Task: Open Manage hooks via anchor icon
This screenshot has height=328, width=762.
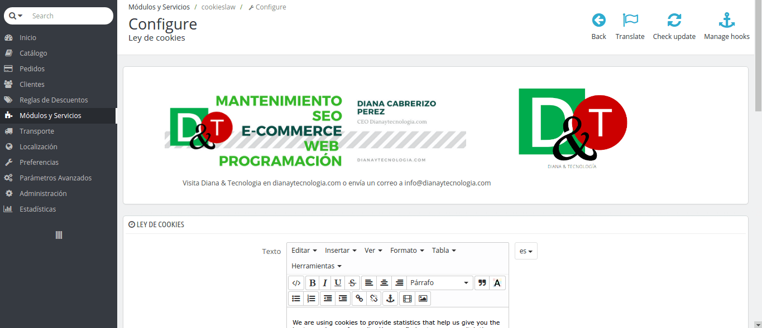Action: [726, 21]
